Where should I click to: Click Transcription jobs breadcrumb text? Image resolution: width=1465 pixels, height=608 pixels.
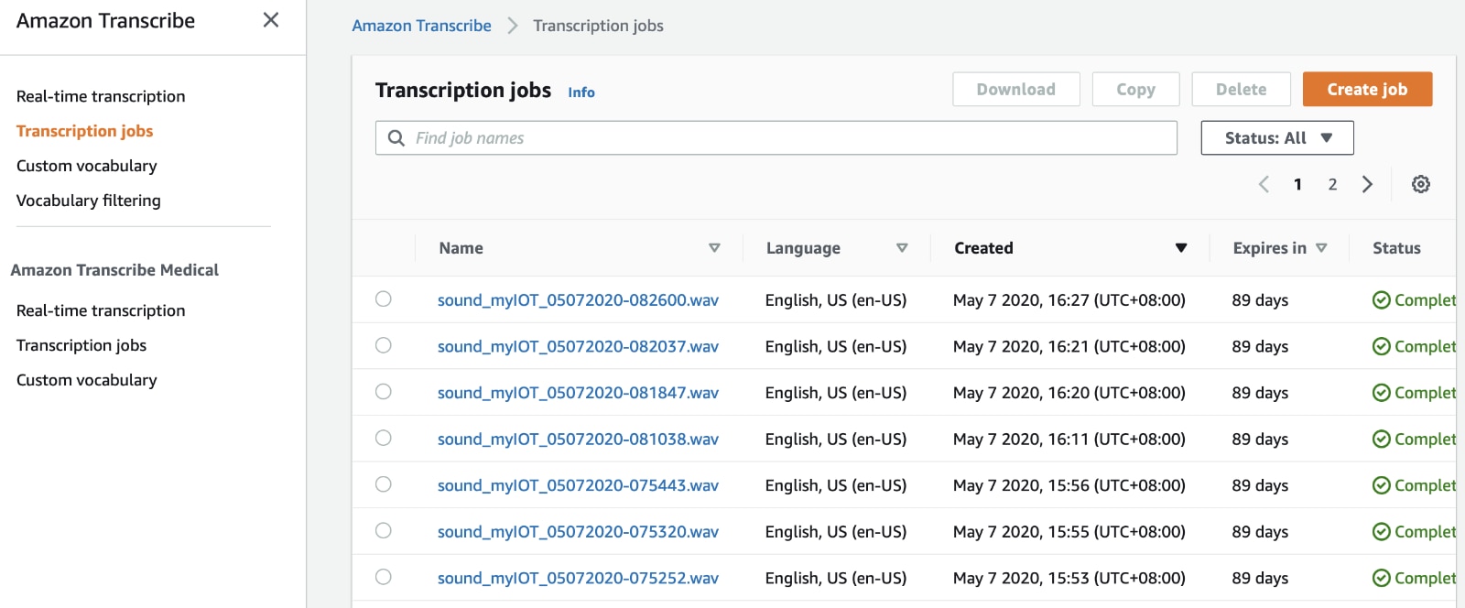[x=598, y=26]
